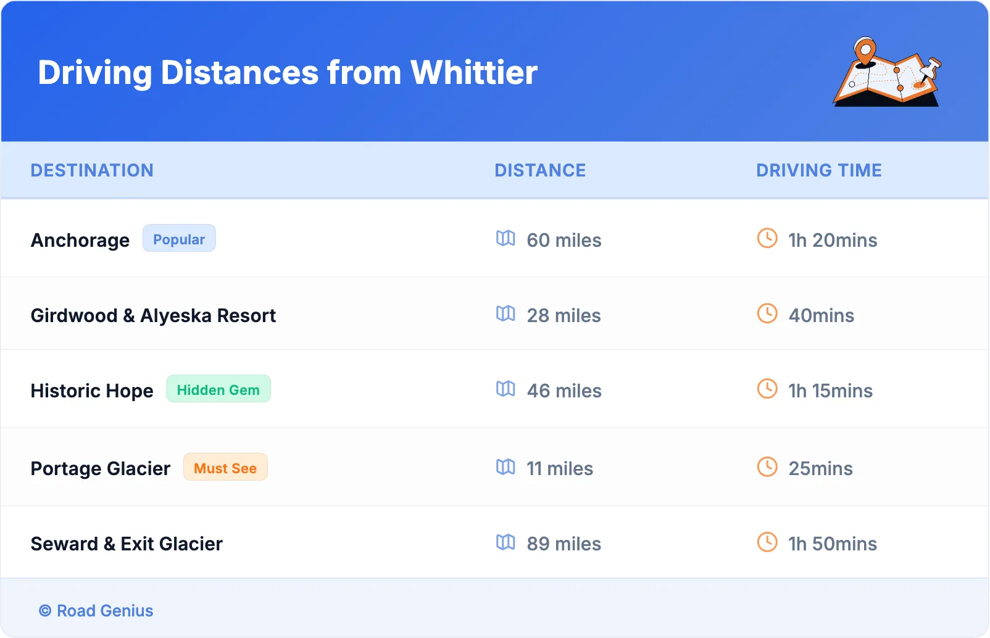The height and width of the screenshot is (638, 990).
Task: Select the Must See badge
Action: [x=225, y=467]
